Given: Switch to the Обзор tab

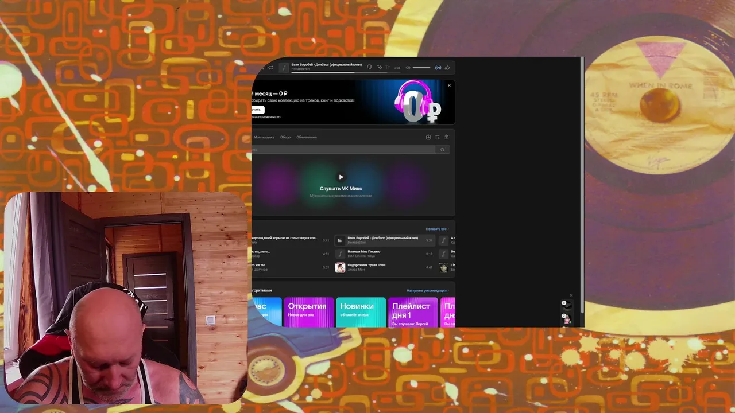Looking at the screenshot, I should (x=285, y=137).
